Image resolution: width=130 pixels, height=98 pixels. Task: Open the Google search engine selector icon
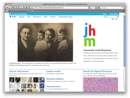(x=99, y=8)
